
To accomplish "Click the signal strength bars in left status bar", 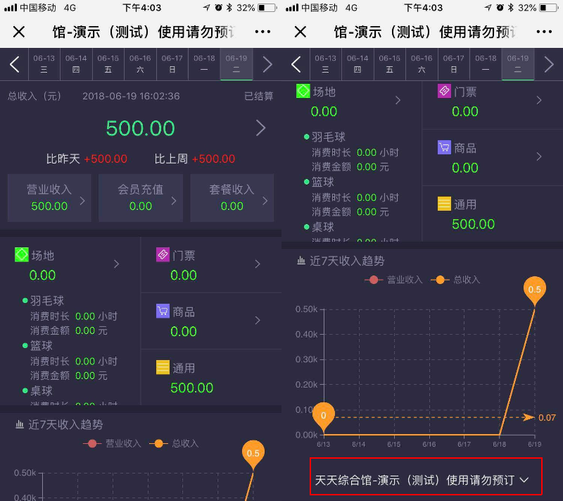I will pyautogui.click(x=11, y=8).
